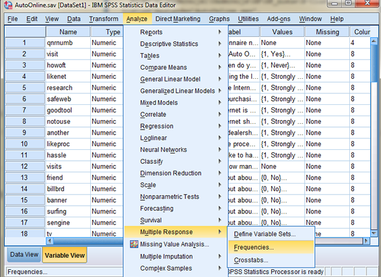Viewport: 381px width, 277px height.
Task: Expand the Mixed Models submenu
Action: click(x=176, y=103)
